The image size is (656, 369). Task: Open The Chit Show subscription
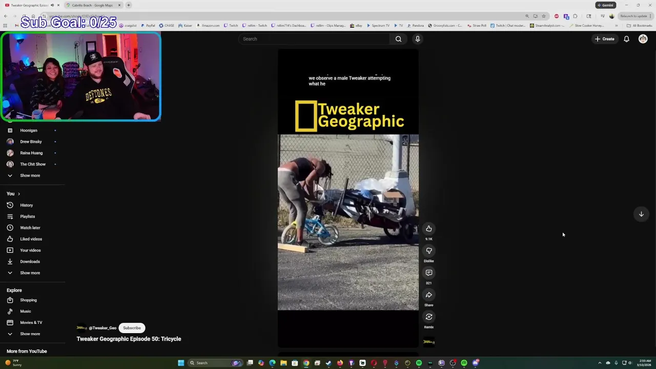coord(33,164)
